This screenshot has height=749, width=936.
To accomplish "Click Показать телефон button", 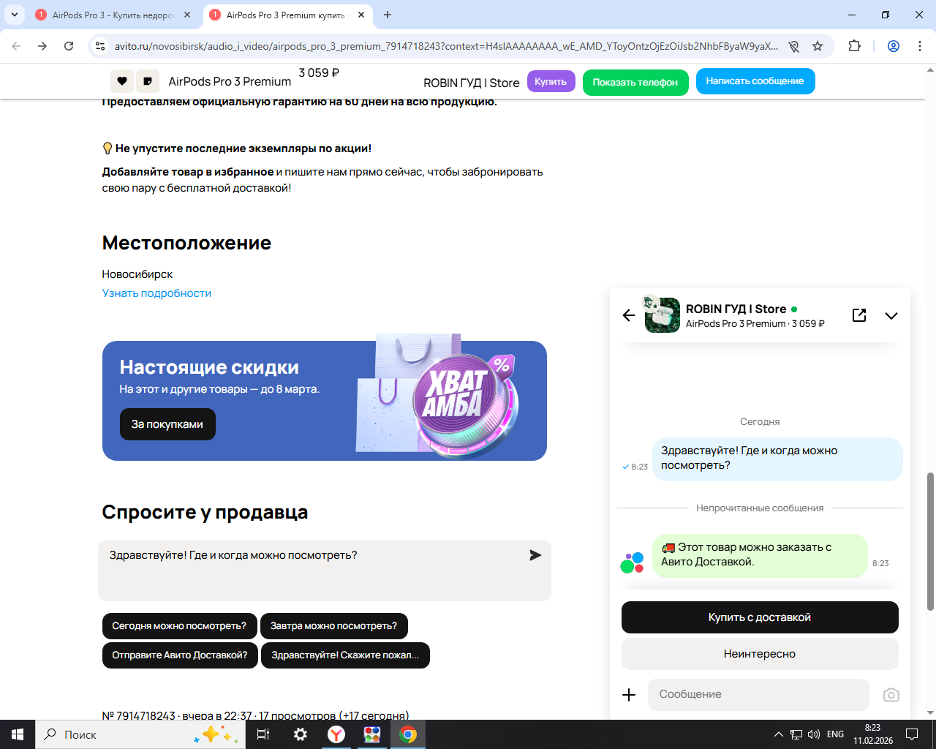I will pyautogui.click(x=635, y=82).
